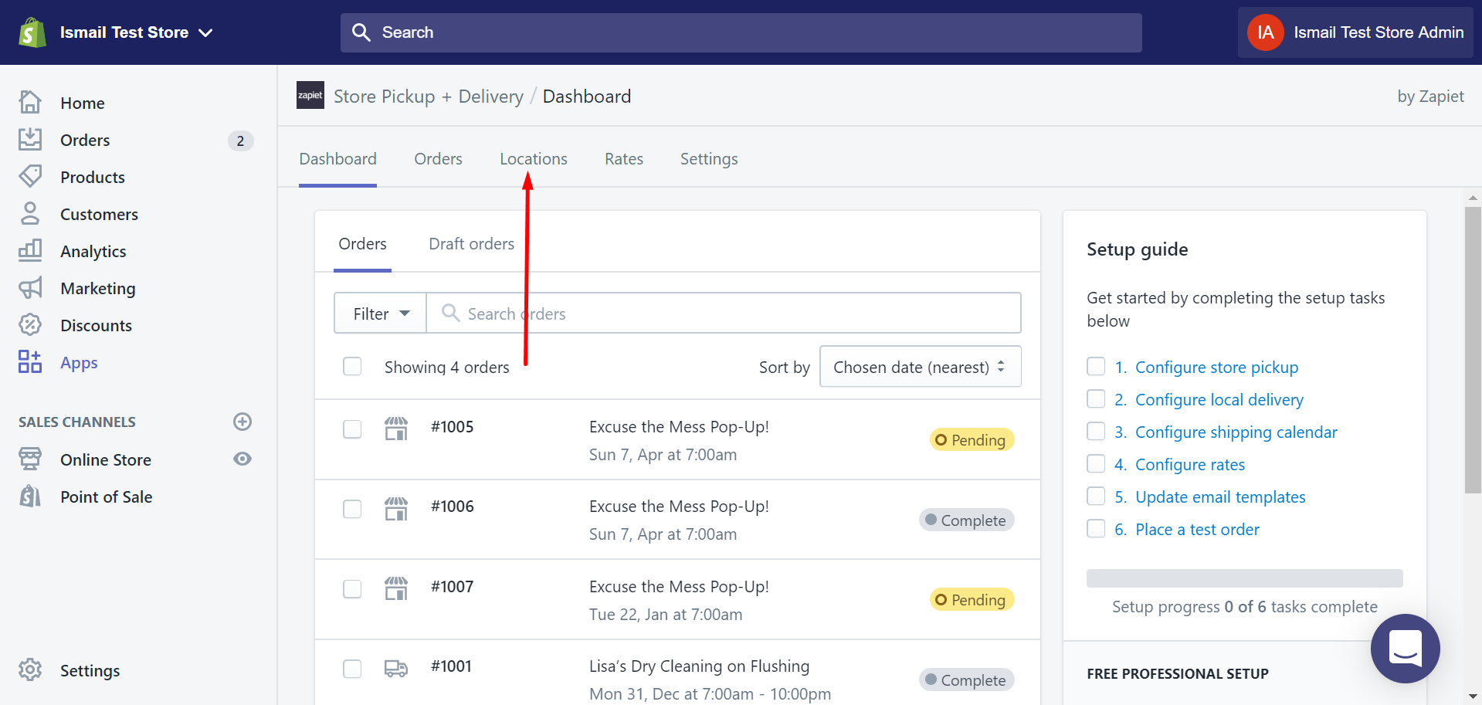Viewport: 1482px width, 705px height.
Task: Select the checkbox for order #1001
Action: point(352,669)
